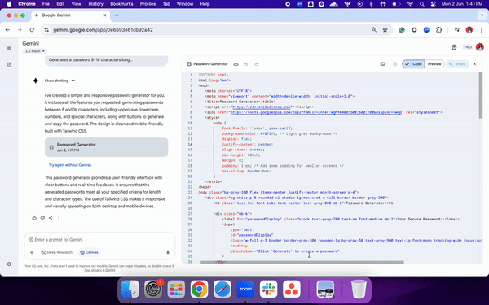This screenshot has width=489, height=305.
Task: Undo the last canvas edit
Action: (246, 64)
